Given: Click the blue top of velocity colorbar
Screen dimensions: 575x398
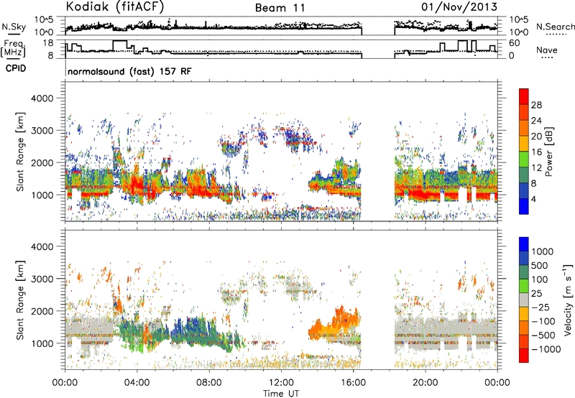Looking at the screenshot, I should pyautogui.click(x=524, y=244).
